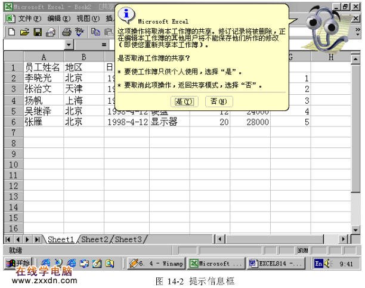The height and width of the screenshot is (288, 365).
Task: Select cell containing 员工姓名
Action: (x=44, y=67)
